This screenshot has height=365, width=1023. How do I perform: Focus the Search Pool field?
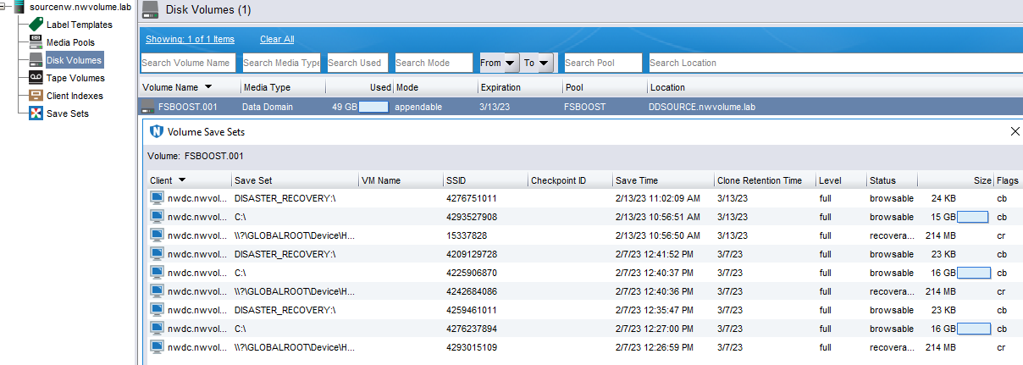[x=603, y=63]
